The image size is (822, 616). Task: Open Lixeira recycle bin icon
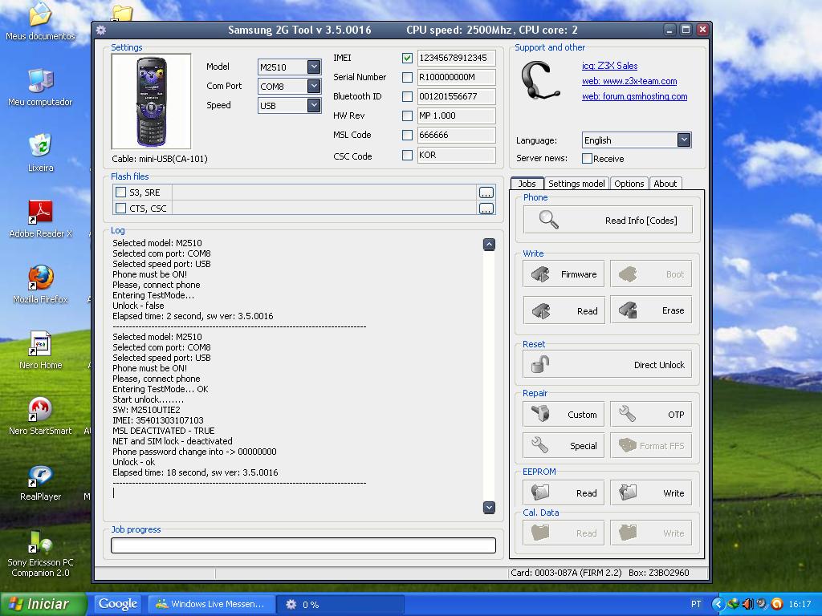tap(40, 153)
